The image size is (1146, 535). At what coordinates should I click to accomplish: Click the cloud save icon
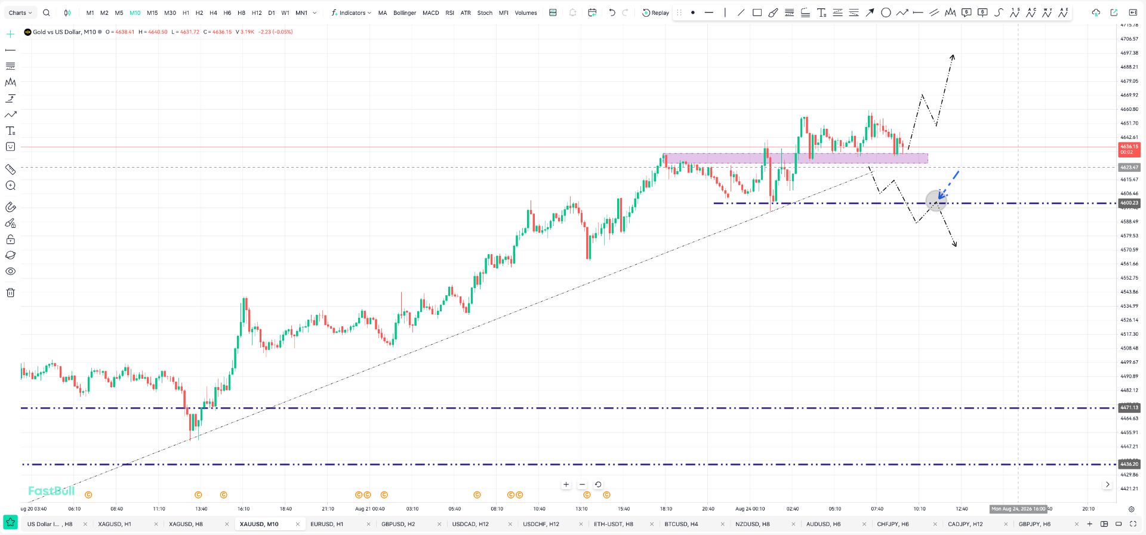[x=1096, y=13]
